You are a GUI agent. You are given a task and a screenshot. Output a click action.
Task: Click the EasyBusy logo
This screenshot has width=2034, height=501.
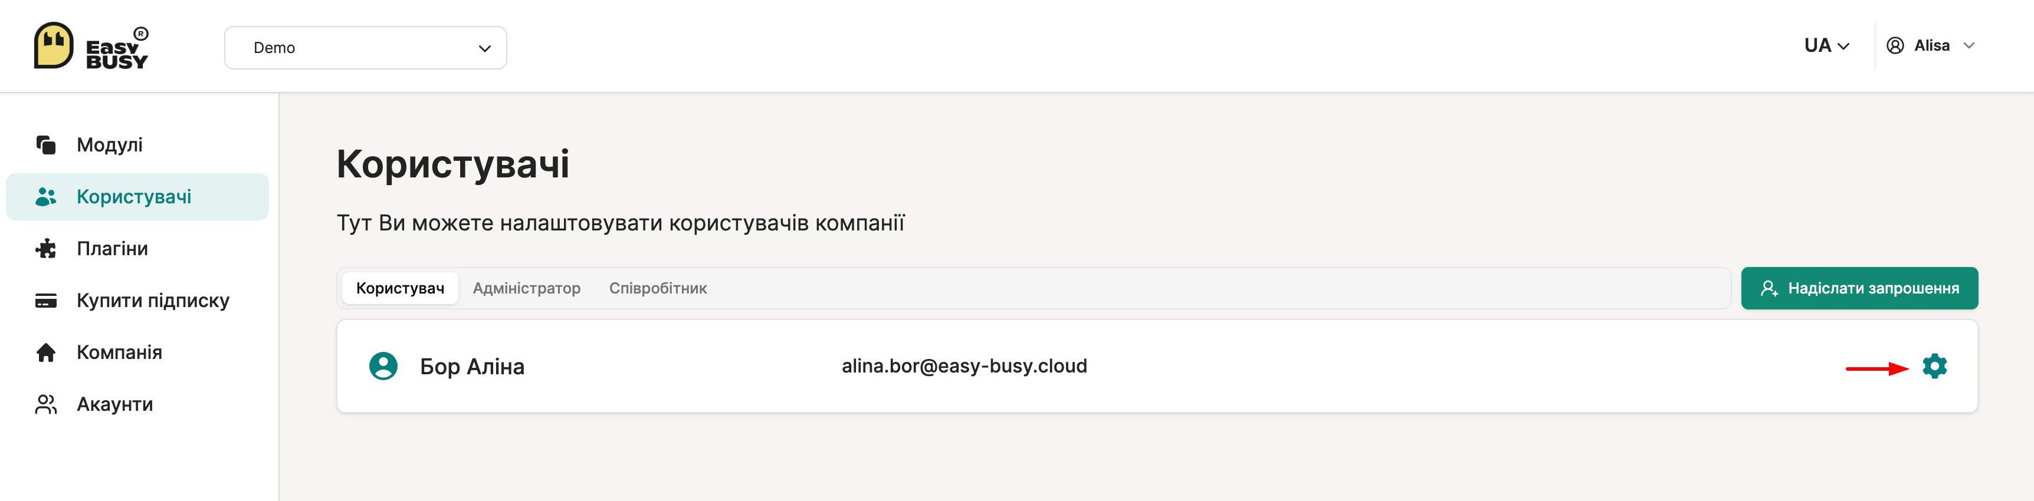[x=91, y=46]
